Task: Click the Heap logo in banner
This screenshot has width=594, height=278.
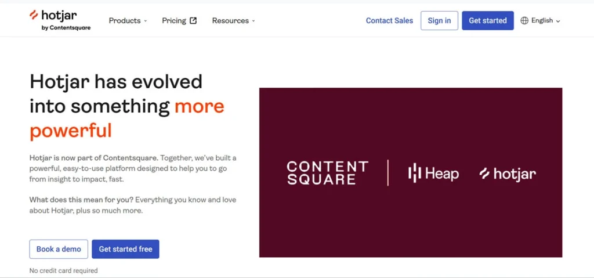Action: 433,174
